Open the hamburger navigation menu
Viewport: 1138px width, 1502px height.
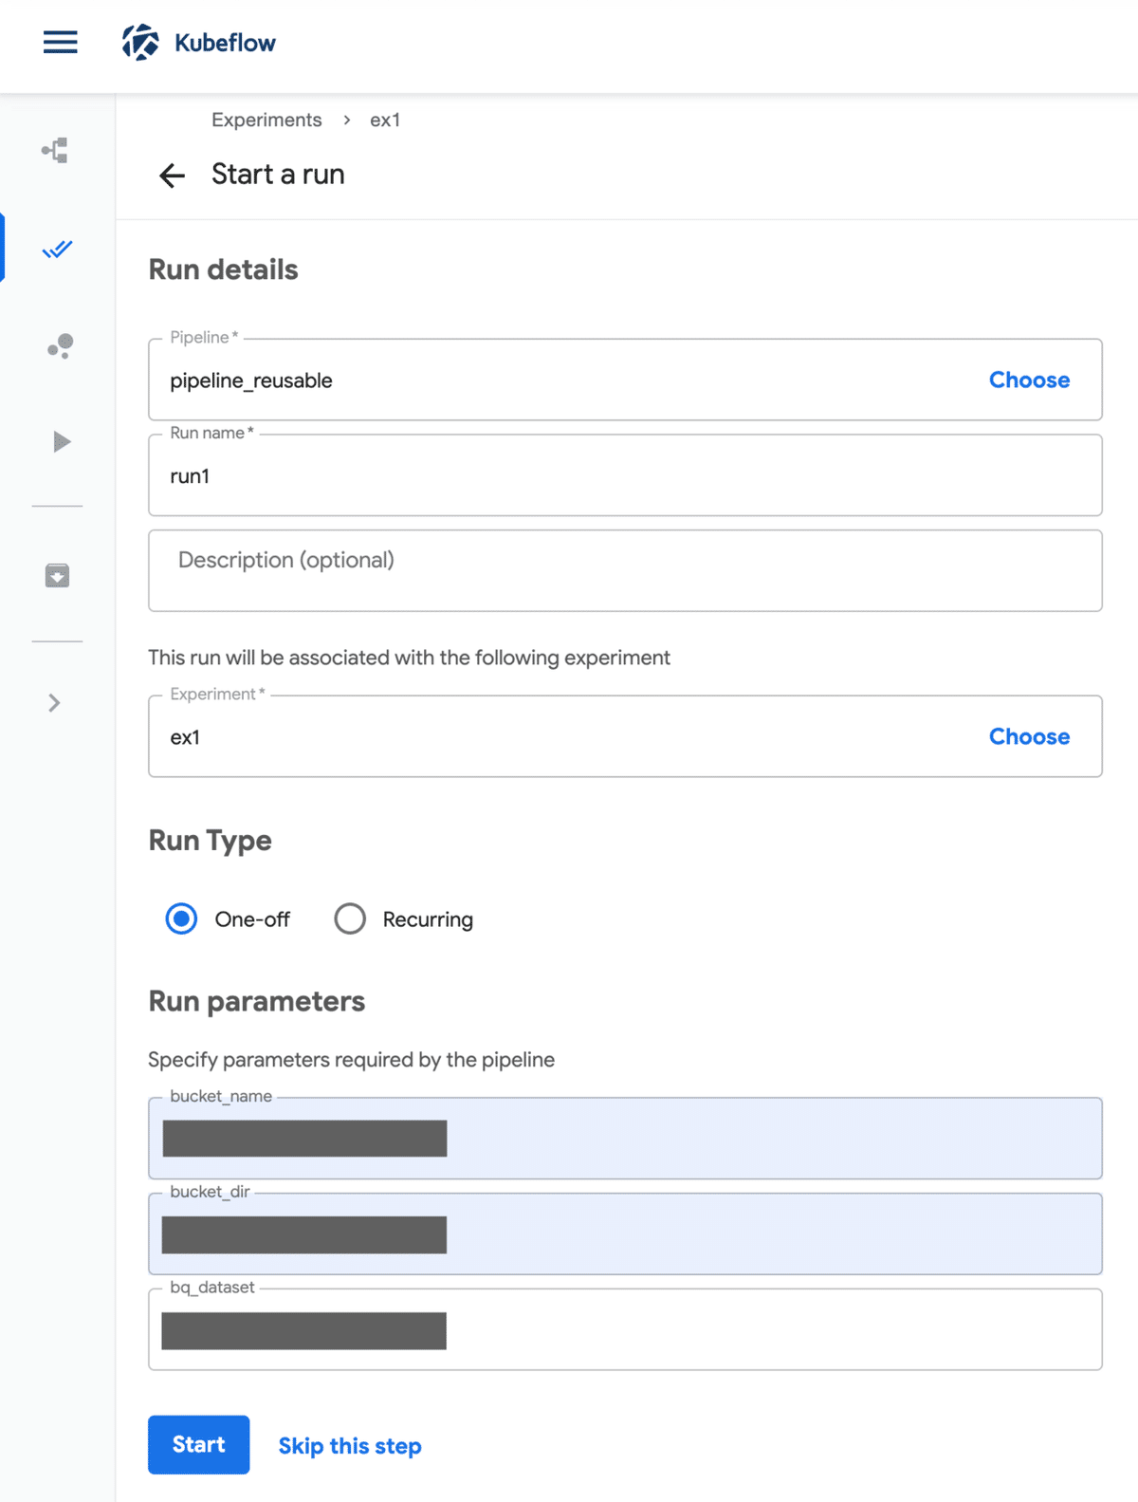(x=60, y=43)
